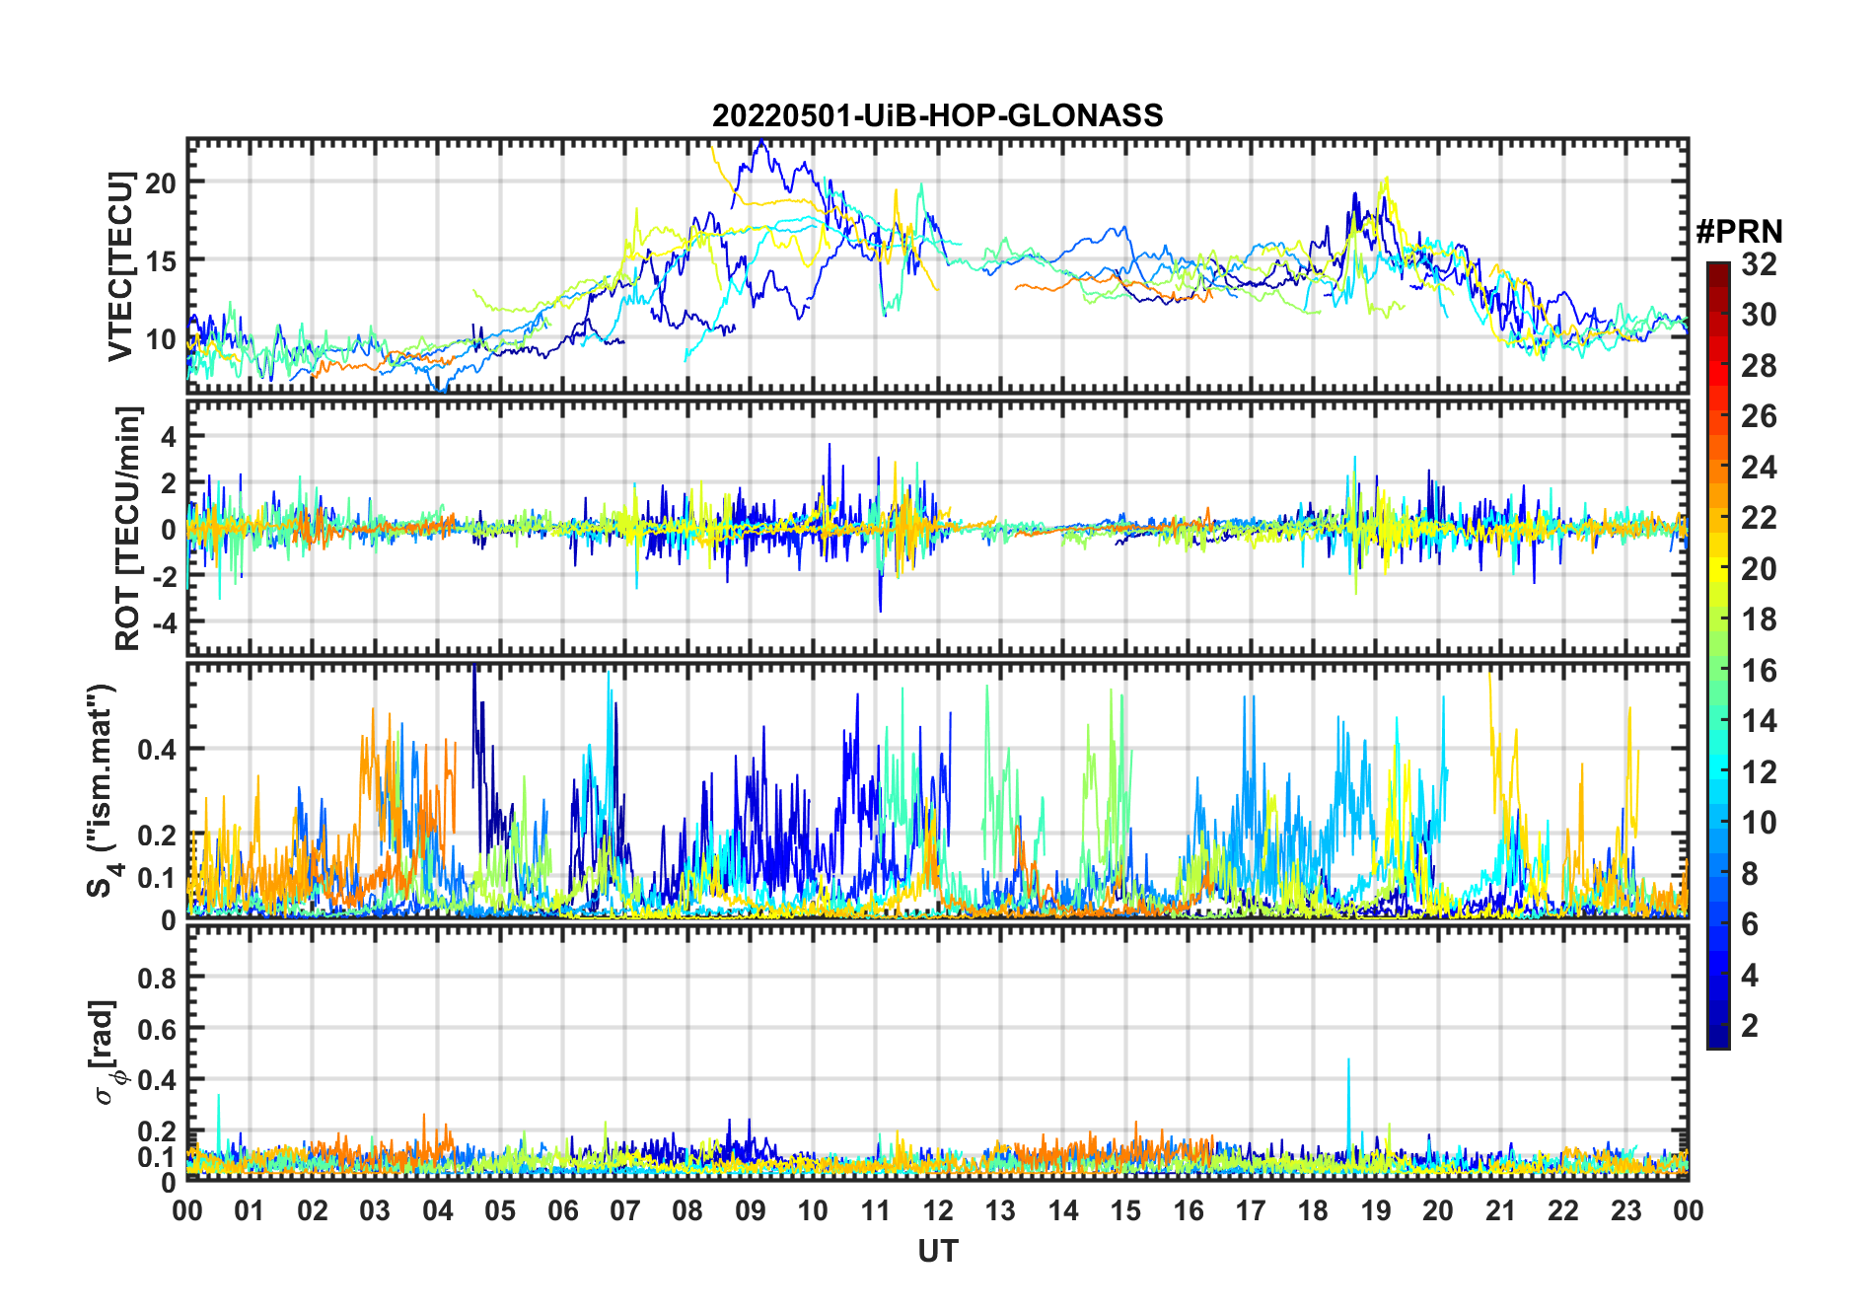
Task: Click the VTEC axis tick label 15
Action: 161,260
